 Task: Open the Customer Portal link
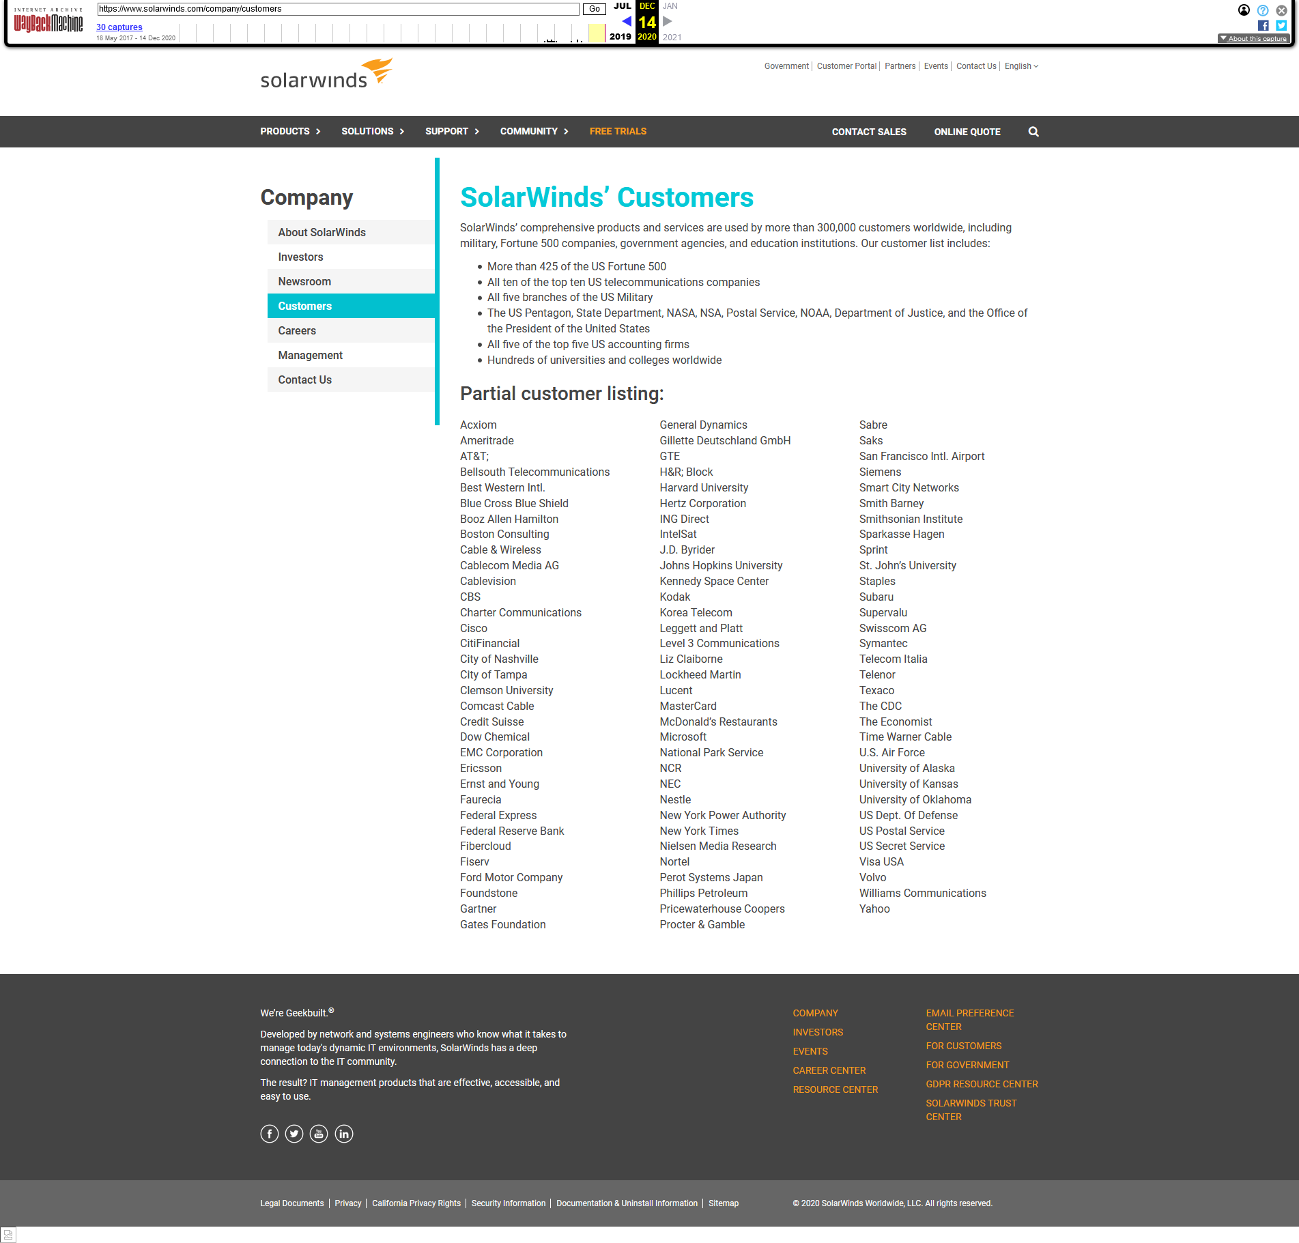click(x=846, y=66)
